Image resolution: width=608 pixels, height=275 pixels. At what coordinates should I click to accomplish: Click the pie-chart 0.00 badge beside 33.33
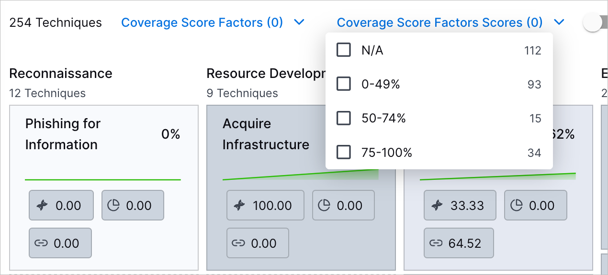536,205
